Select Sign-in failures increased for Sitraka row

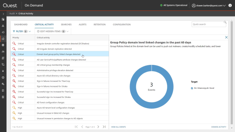(x=59, y=87)
